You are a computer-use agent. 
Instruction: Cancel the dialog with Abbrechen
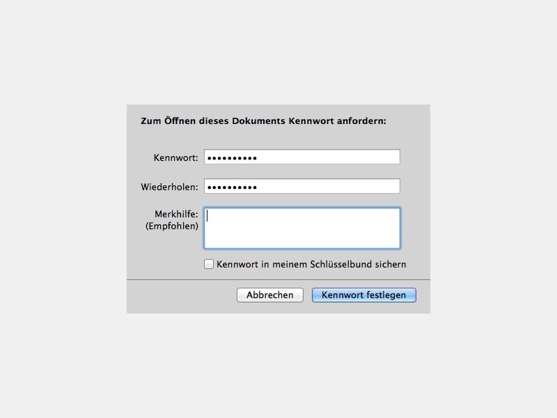tap(270, 295)
